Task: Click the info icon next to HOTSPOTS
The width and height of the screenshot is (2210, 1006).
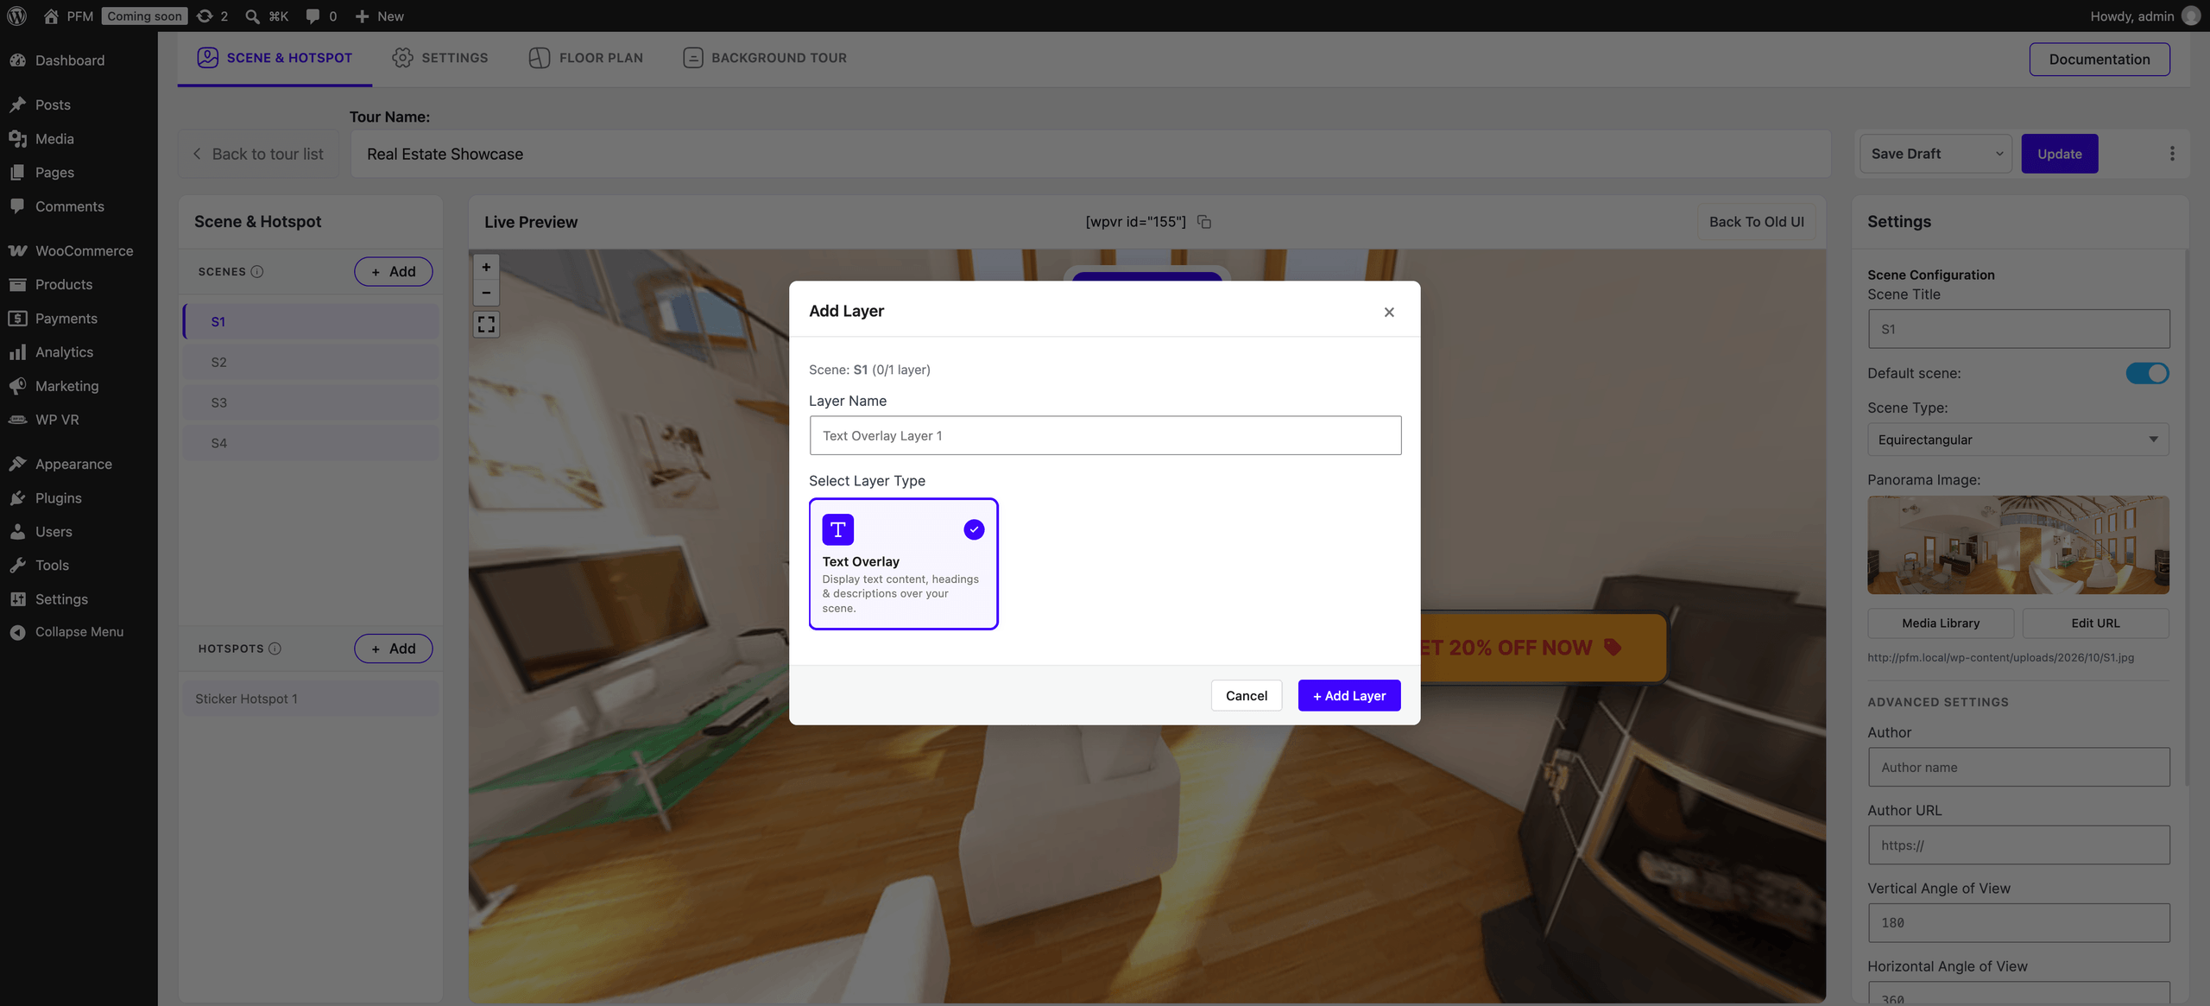Action: 275,649
